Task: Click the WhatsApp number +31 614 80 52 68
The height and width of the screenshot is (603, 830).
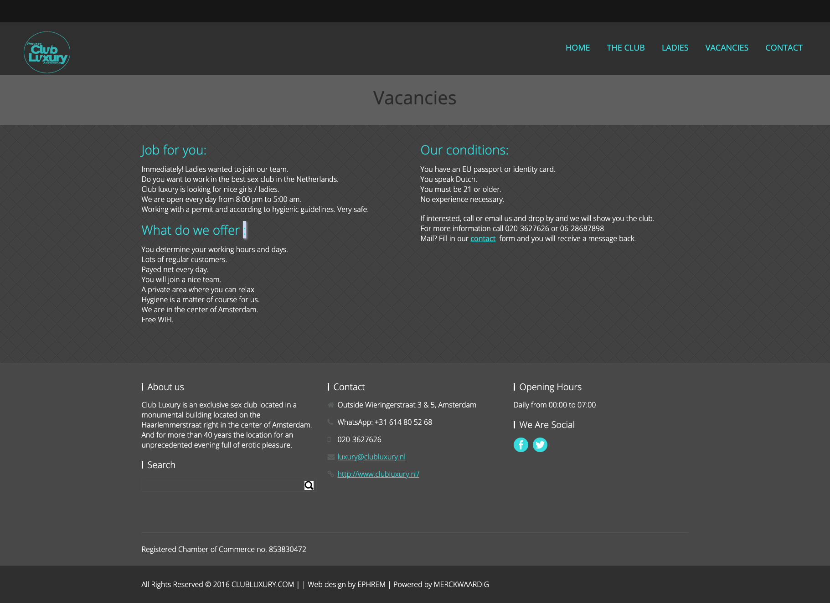Action: [x=403, y=423]
